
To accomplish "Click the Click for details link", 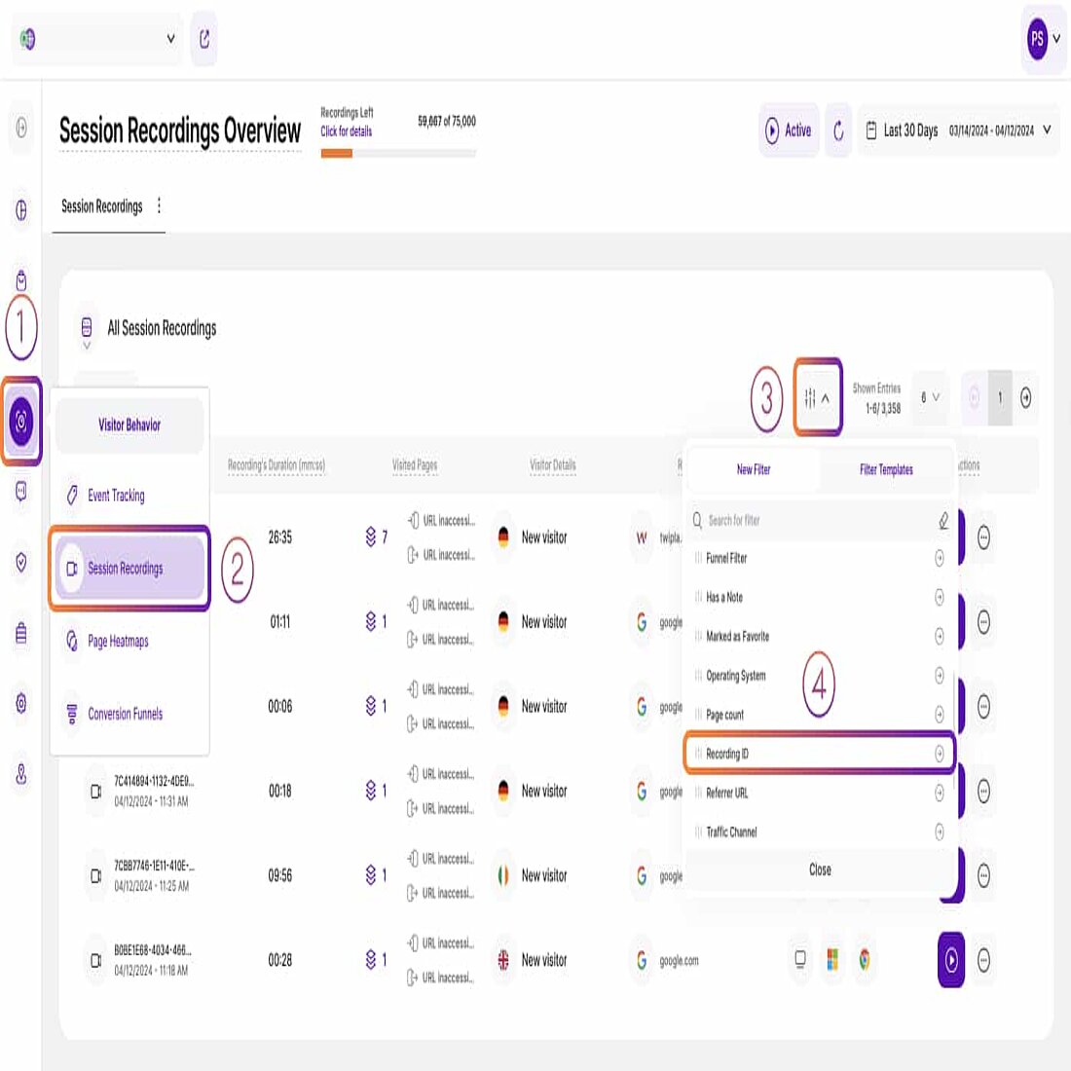I will coord(345,129).
